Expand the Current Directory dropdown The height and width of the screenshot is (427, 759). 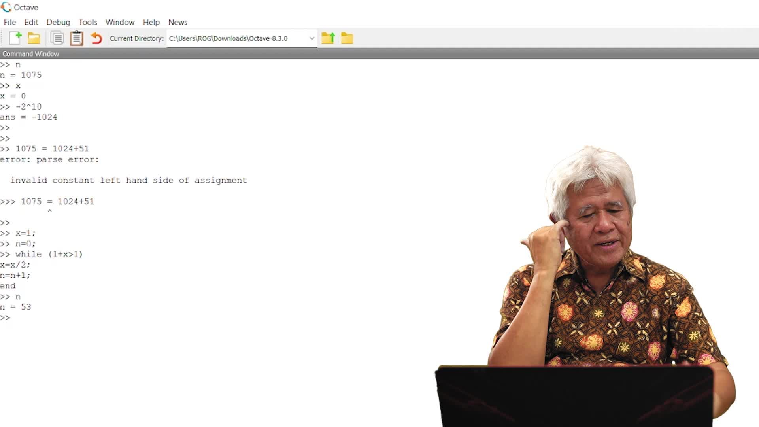(x=311, y=38)
